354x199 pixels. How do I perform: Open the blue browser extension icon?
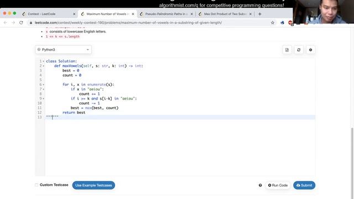[282, 23]
